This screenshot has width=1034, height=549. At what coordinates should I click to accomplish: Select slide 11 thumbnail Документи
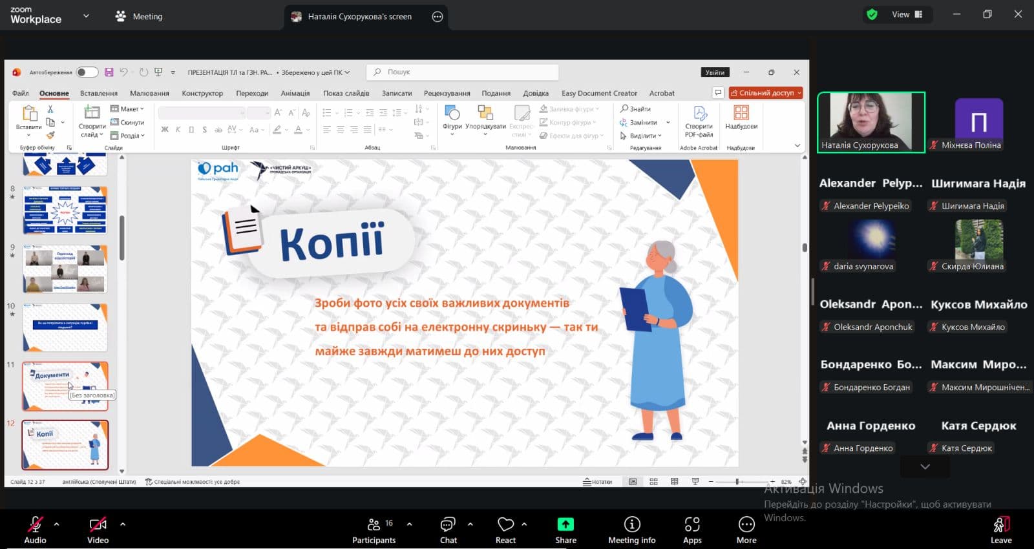tap(65, 386)
